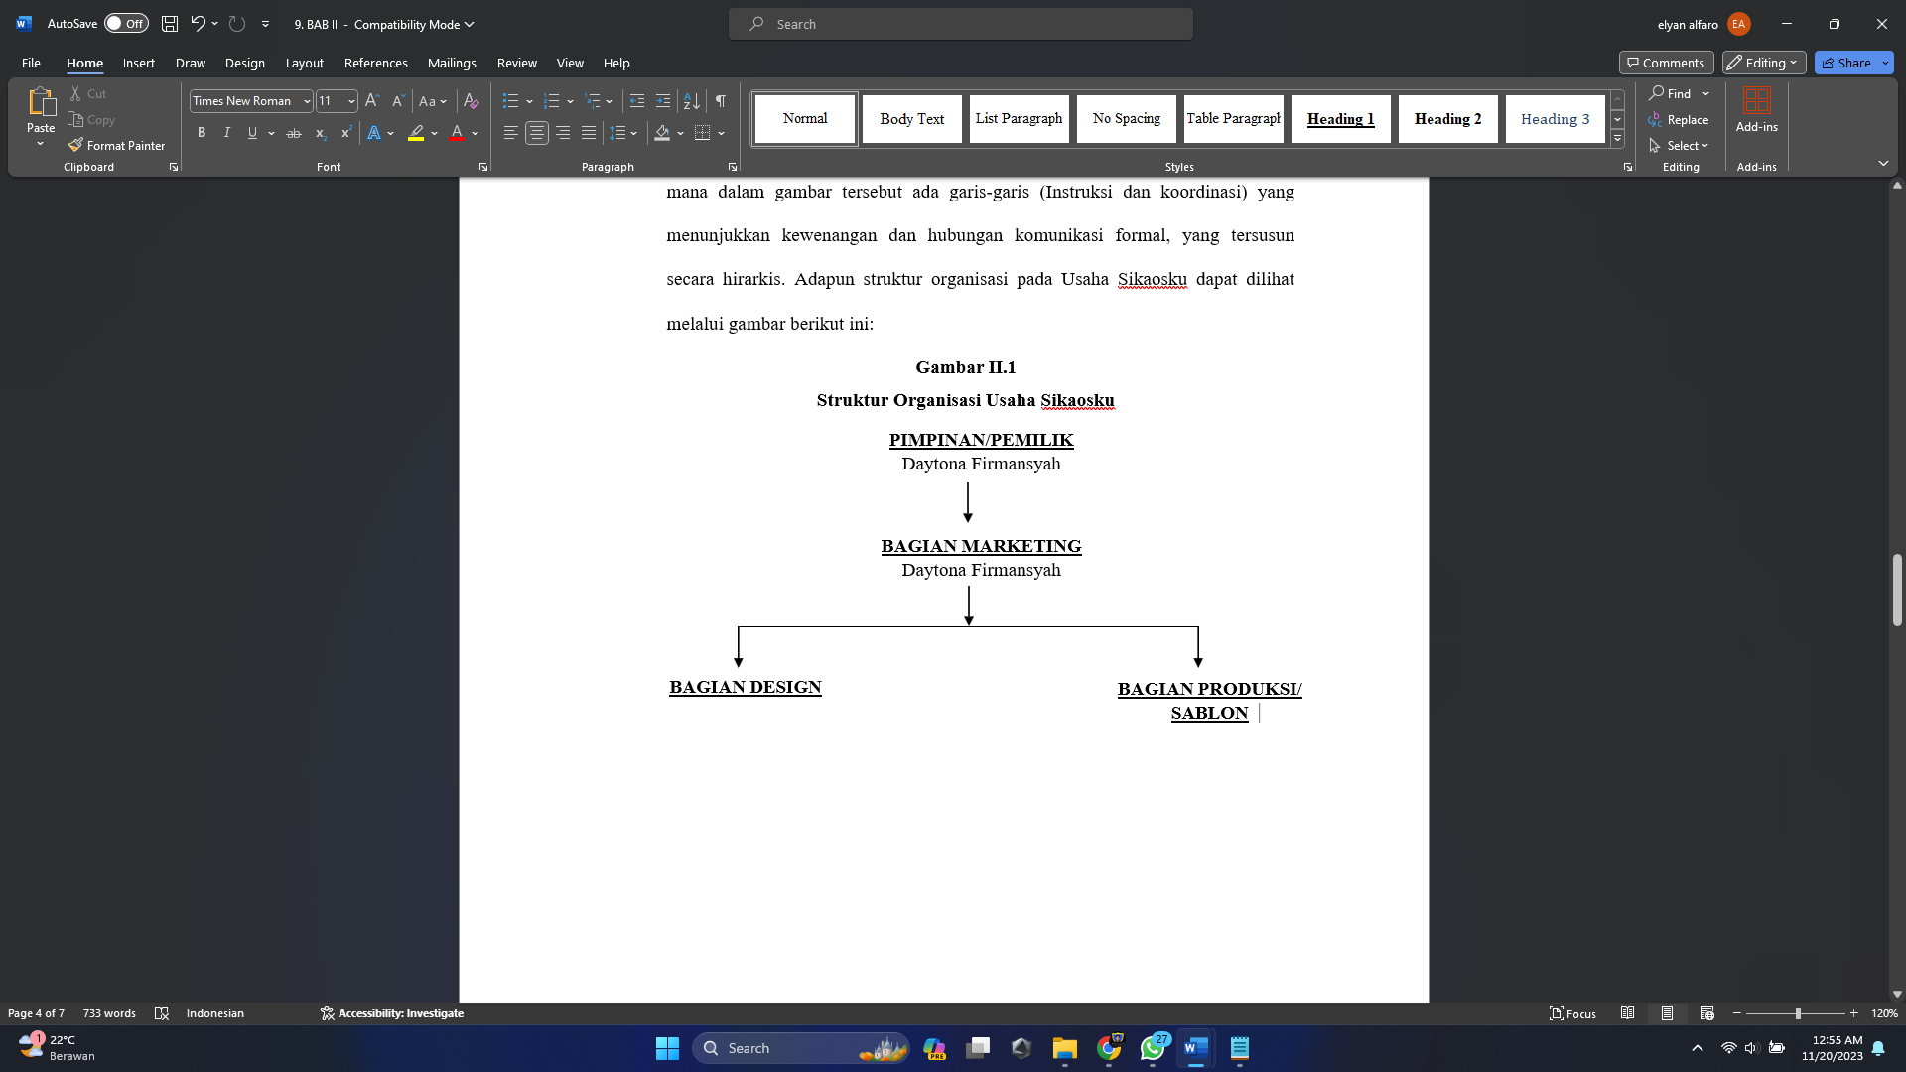
Task: Open WhatsApp from the taskbar
Action: click(1153, 1048)
